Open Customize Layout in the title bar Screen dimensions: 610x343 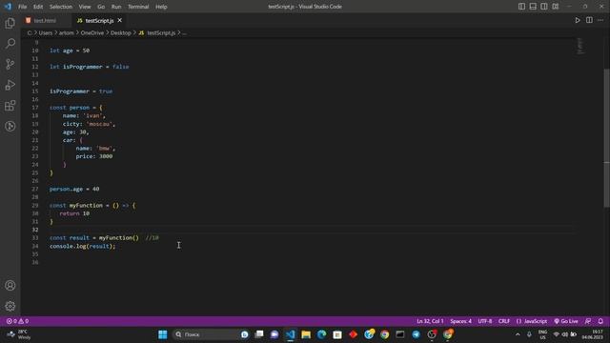(556, 7)
